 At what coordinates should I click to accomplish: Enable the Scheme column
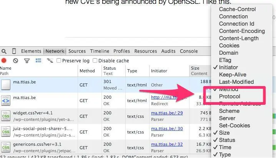click(229, 111)
